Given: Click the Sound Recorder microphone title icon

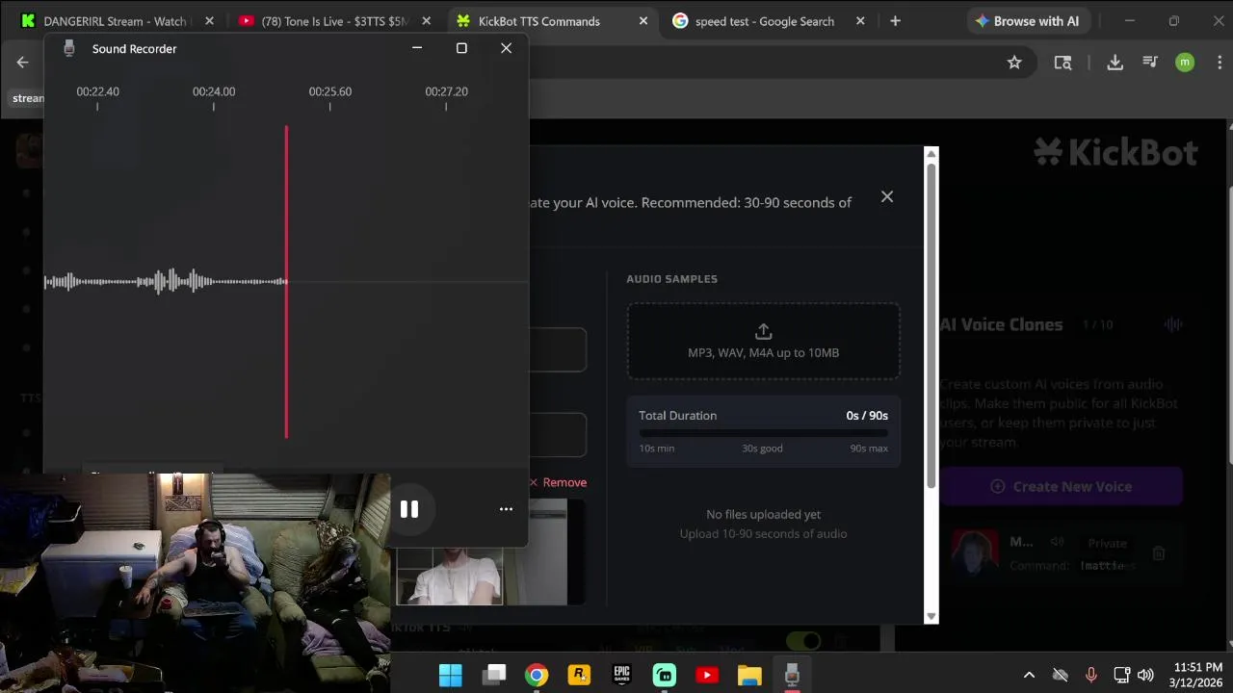Looking at the screenshot, I should (68, 48).
